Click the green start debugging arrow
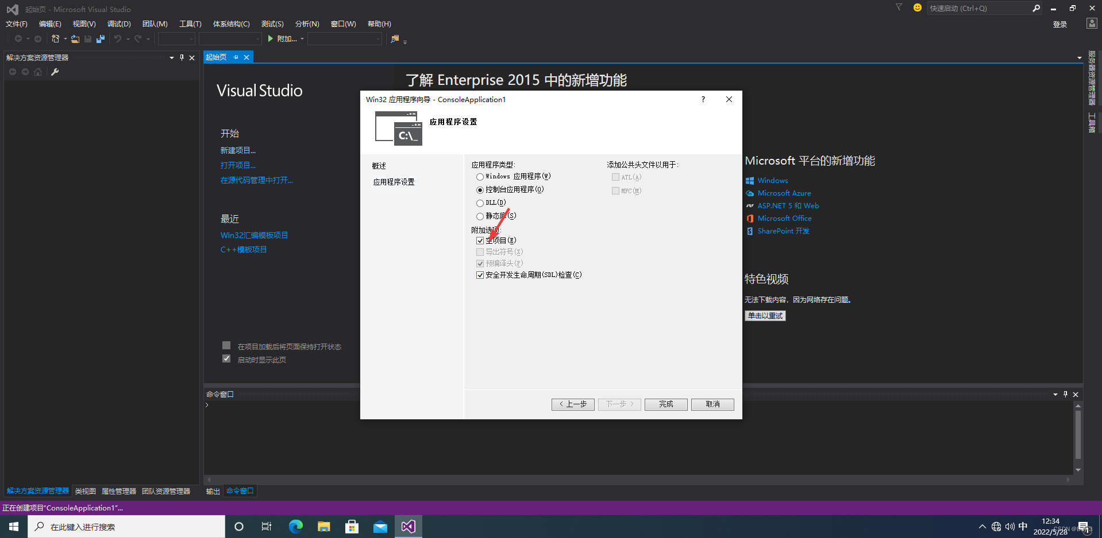The image size is (1102, 538). coord(271,39)
